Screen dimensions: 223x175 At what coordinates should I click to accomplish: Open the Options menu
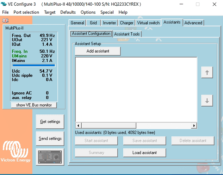point(88,12)
